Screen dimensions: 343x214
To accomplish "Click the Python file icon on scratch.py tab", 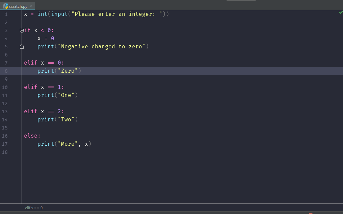I will 6,6.
